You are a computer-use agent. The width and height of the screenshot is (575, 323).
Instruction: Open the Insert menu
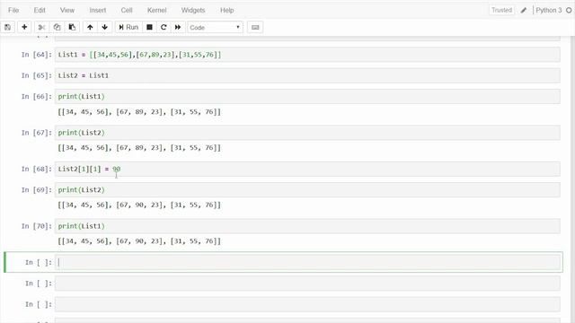[x=98, y=10]
